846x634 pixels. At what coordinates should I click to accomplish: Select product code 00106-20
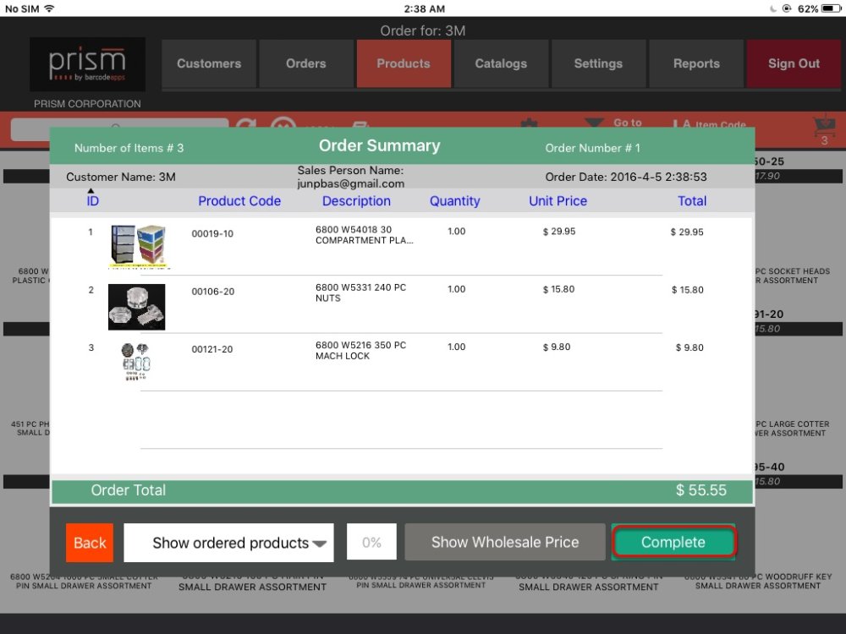[213, 292]
